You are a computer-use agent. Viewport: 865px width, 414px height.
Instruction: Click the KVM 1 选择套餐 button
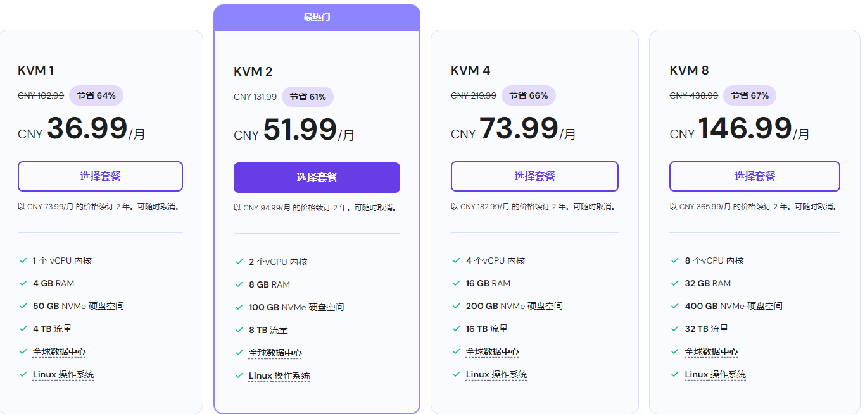[x=100, y=176]
